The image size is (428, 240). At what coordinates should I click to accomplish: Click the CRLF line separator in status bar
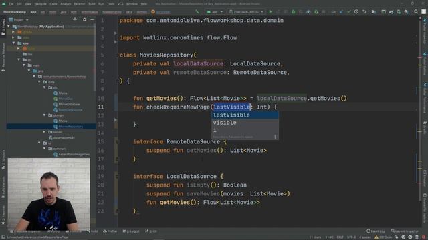(340, 237)
